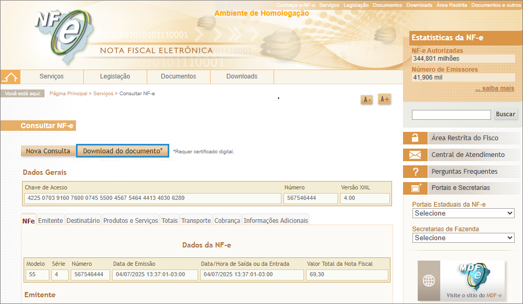Viewport: 523px width, 304px height.
Task: Open the Totais tab
Action: (x=169, y=221)
